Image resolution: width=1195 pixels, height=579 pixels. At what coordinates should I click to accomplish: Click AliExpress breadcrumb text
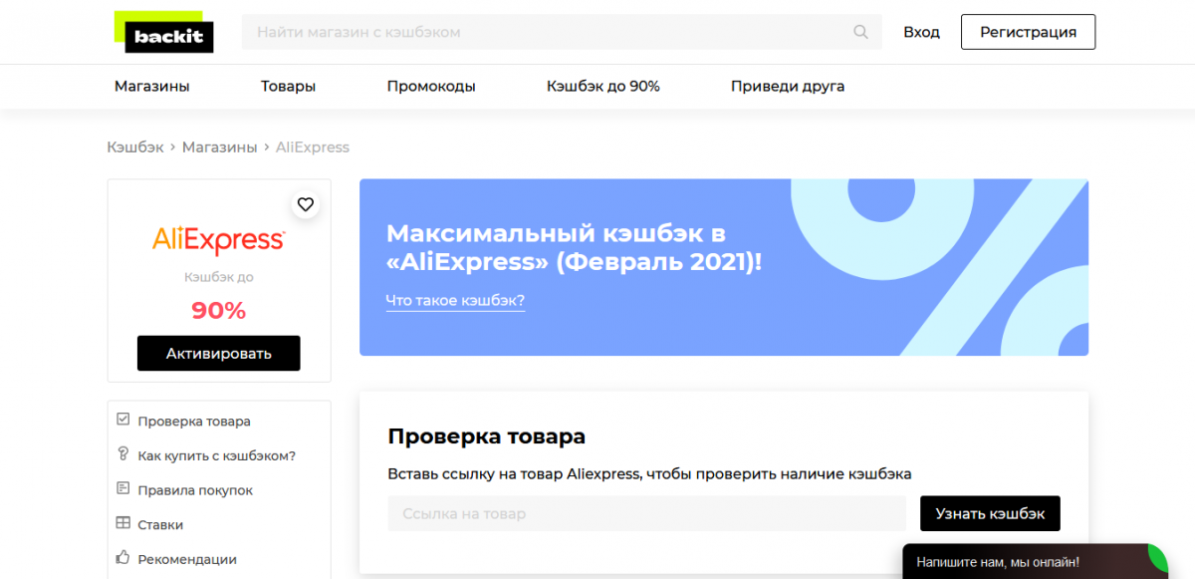(x=313, y=147)
